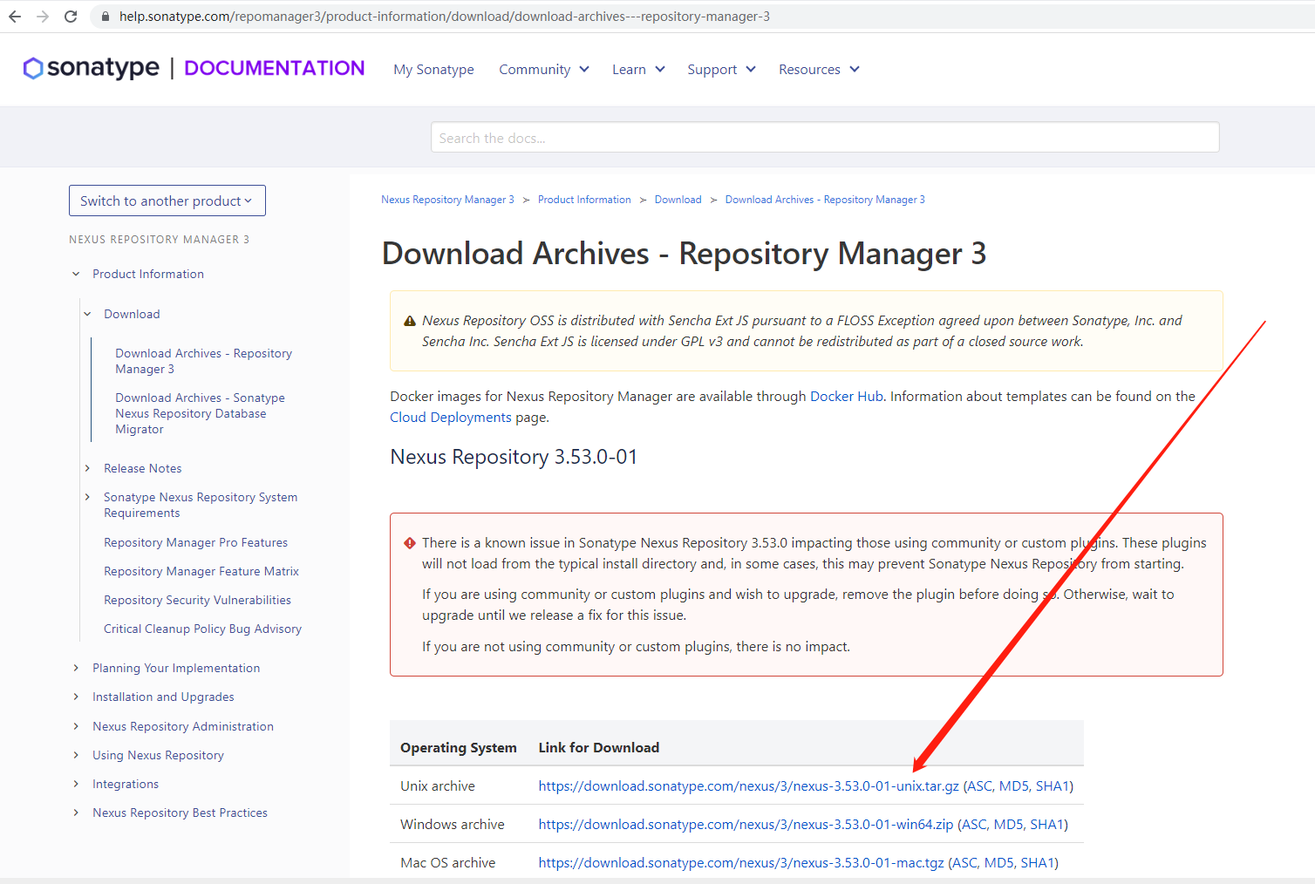Open Installation and Upgrades link

(x=163, y=697)
